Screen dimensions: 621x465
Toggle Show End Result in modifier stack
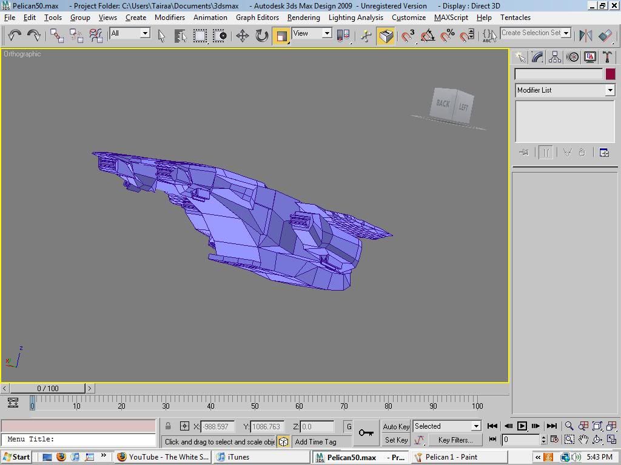[x=546, y=153]
